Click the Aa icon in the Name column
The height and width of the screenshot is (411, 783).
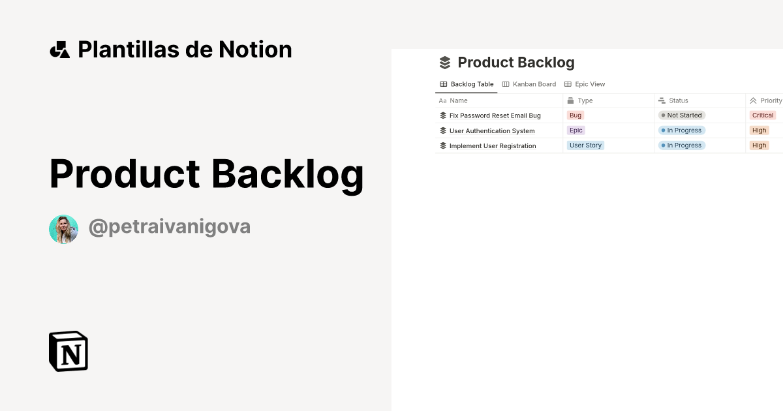tap(442, 100)
